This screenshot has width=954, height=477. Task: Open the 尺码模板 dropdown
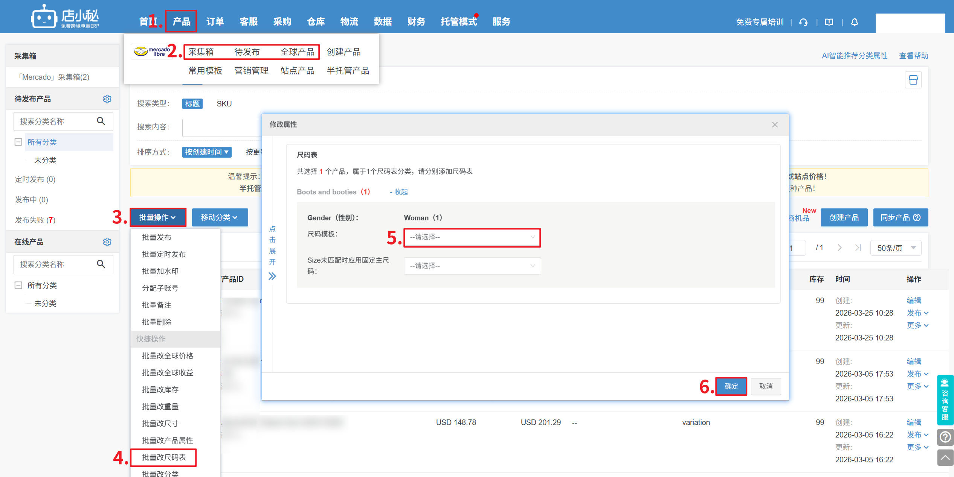click(472, 237)
